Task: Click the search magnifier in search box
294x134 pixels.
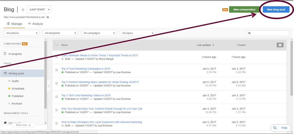Action: pos(249,33)
